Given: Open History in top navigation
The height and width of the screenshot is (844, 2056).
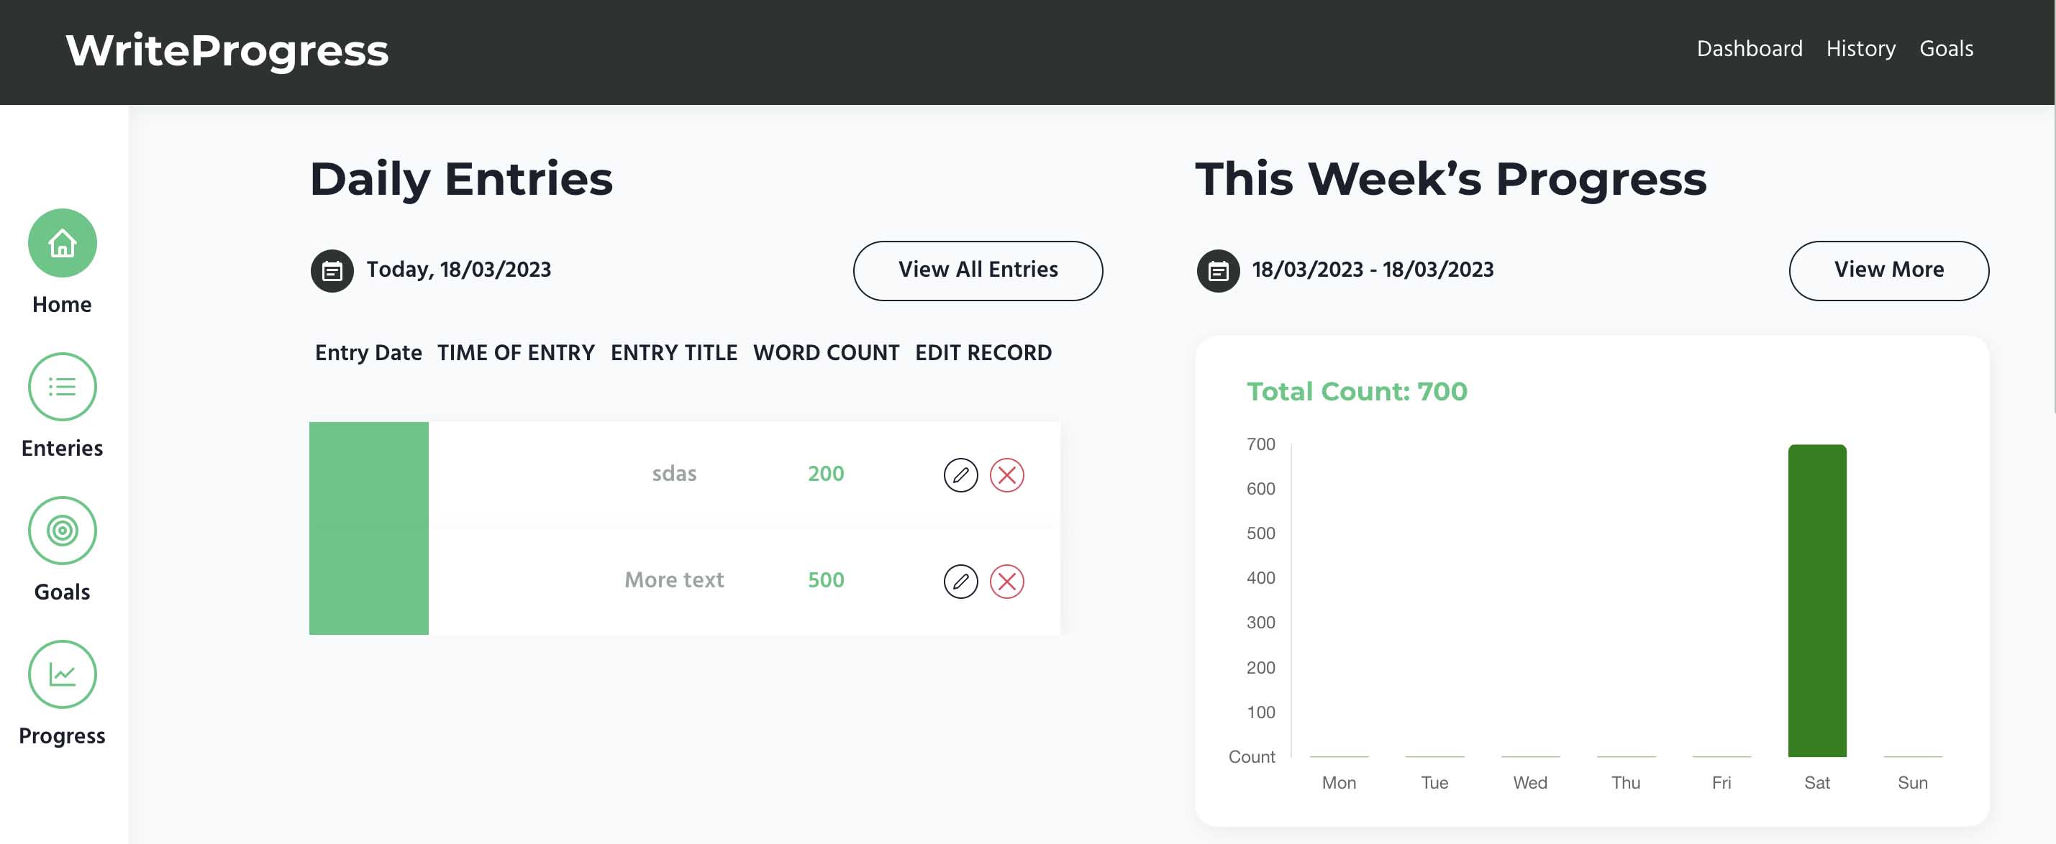Looking at the screenshot, I should click(x=1860, y=49).
